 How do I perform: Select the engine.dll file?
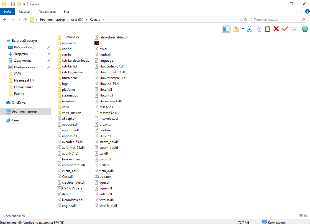click(x=67, y=206)
